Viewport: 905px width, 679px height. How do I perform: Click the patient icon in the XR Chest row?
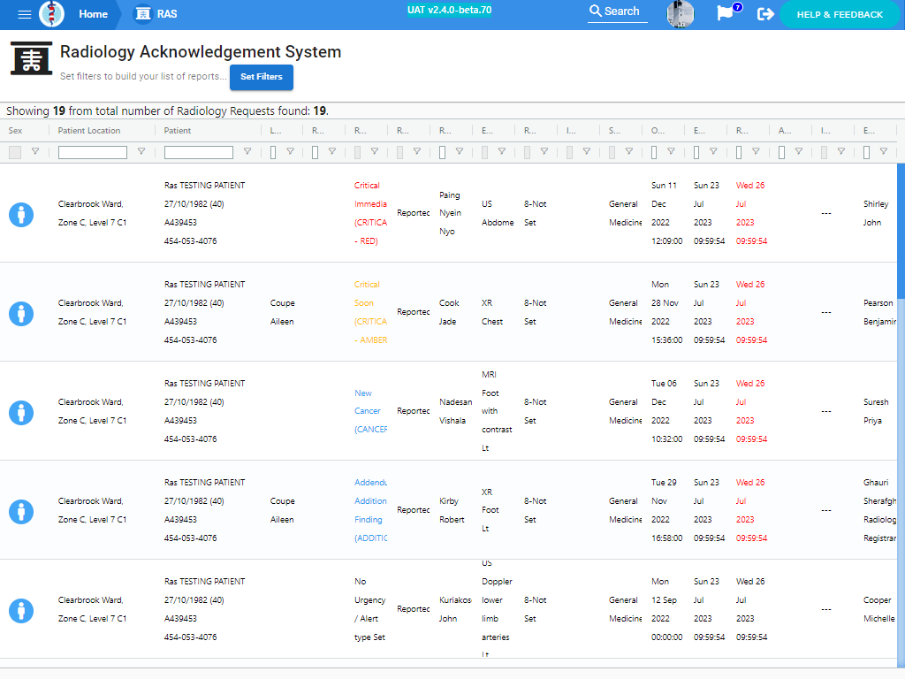pyautogui.click(x=21, y=314)
